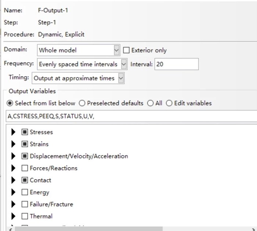Click the 'F-Output-1' name text
Image resolution: width=257 pixels, height=231 pixels.
coord(53,10)
